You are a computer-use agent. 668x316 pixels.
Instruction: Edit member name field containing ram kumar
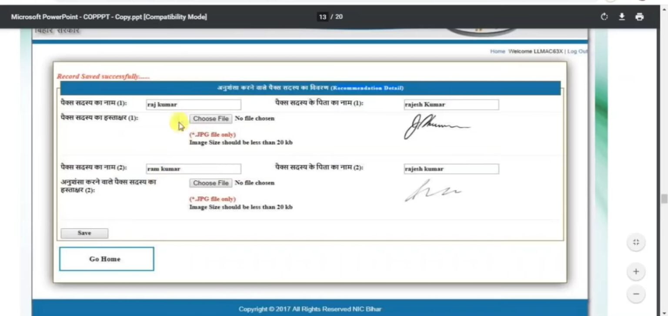click(194, 169)
